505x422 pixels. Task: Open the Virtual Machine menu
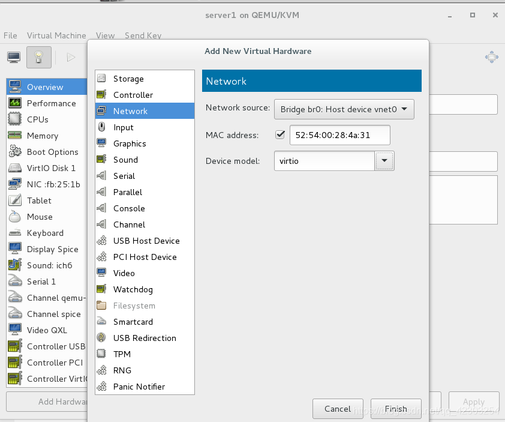(x=56, y=35)
